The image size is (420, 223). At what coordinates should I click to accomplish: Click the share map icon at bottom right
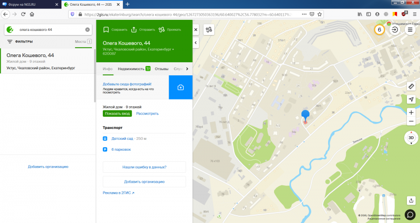(x=411, y=200)
